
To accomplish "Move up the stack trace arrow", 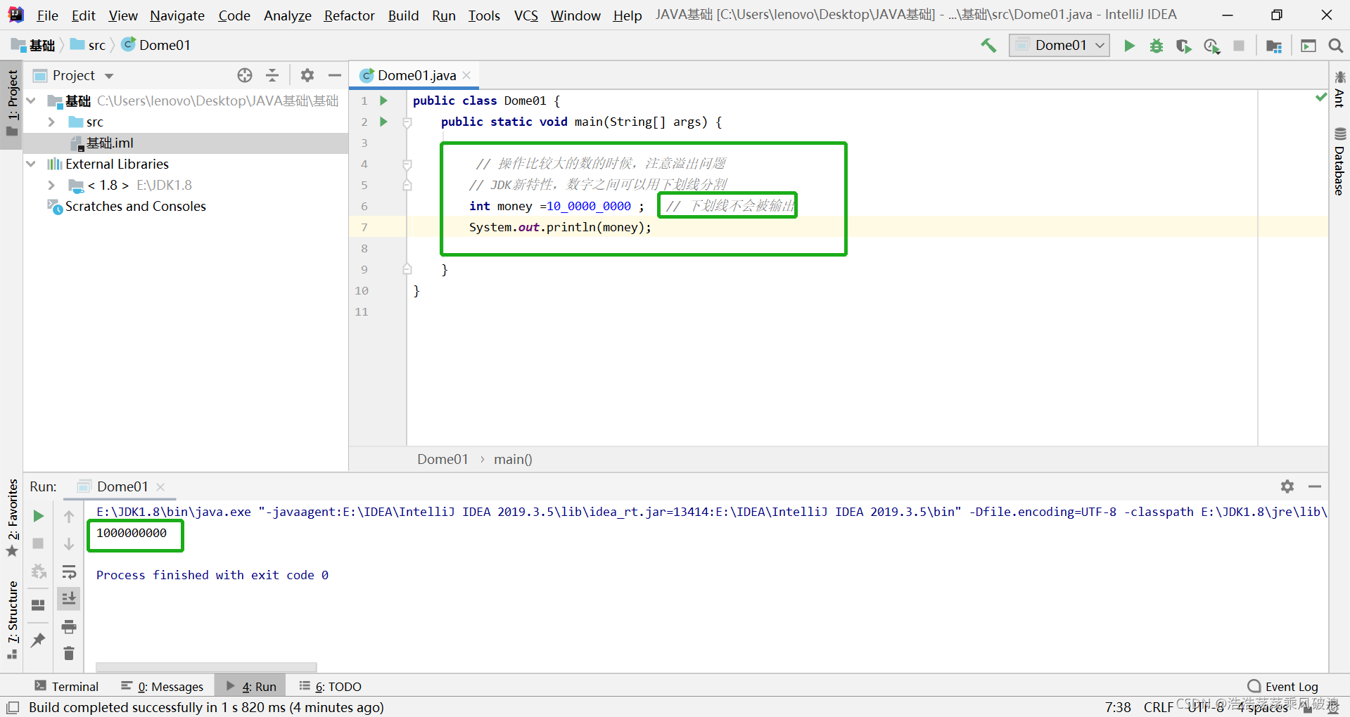I will [x=69, y=517].
